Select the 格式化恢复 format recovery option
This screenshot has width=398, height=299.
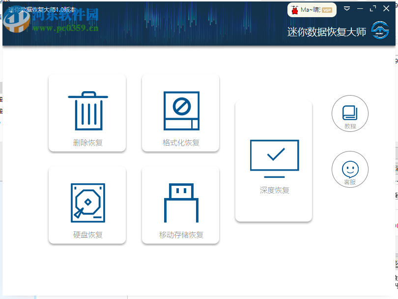180,112
